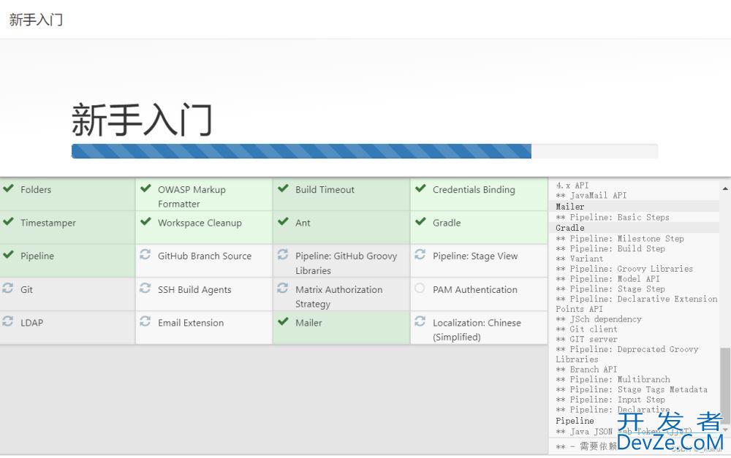The image size is (731, 458).
Task: Click the spinner icon next to Git
Action: click(7, 288)
